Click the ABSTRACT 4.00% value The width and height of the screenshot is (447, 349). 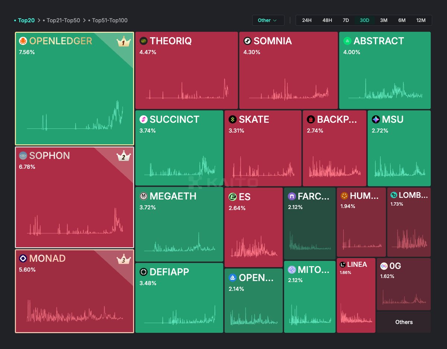[352, 52]
